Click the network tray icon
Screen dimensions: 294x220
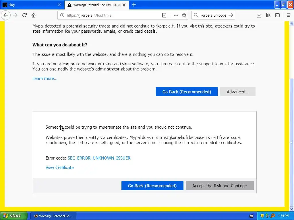267,216
